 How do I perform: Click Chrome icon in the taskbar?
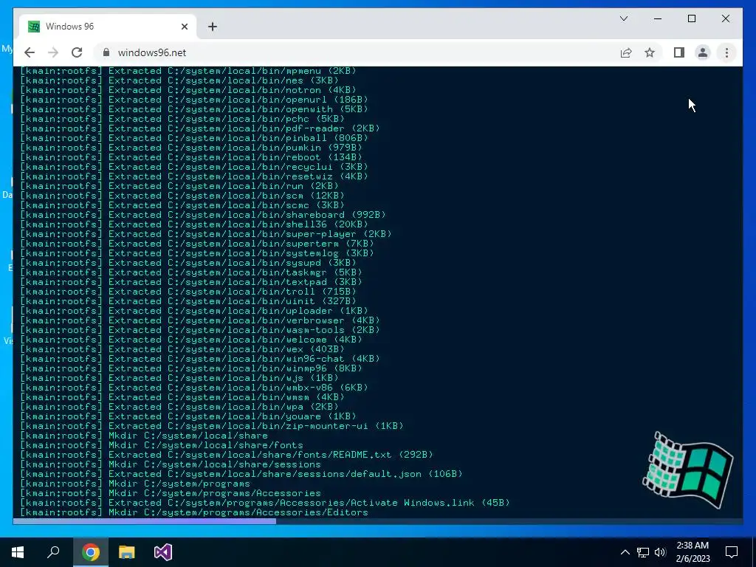91,552
